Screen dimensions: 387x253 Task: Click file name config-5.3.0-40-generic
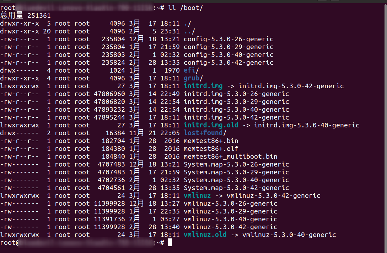[x=229, y=55]
